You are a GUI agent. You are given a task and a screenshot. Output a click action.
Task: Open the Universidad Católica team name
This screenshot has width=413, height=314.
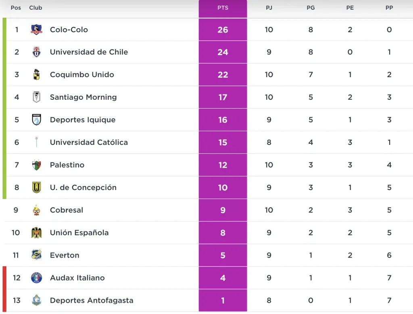point(89,143)
